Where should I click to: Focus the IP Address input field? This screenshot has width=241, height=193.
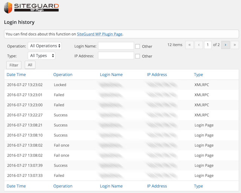(116, 56)
